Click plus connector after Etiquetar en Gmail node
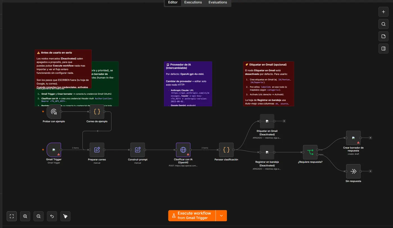393x228 pixels. tap(284, 121)
